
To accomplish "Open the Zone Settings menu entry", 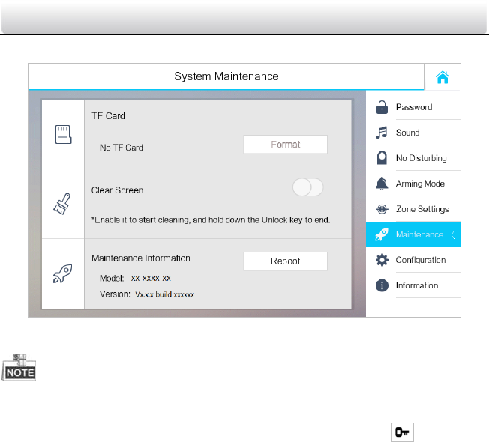I will (x=422, y=209).
